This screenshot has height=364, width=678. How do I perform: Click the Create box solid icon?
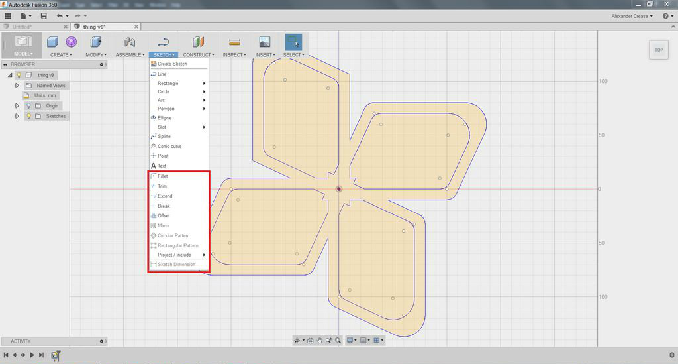coord(53,42)
